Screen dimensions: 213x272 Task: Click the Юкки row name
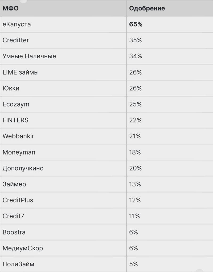click(x=11, y=88)
